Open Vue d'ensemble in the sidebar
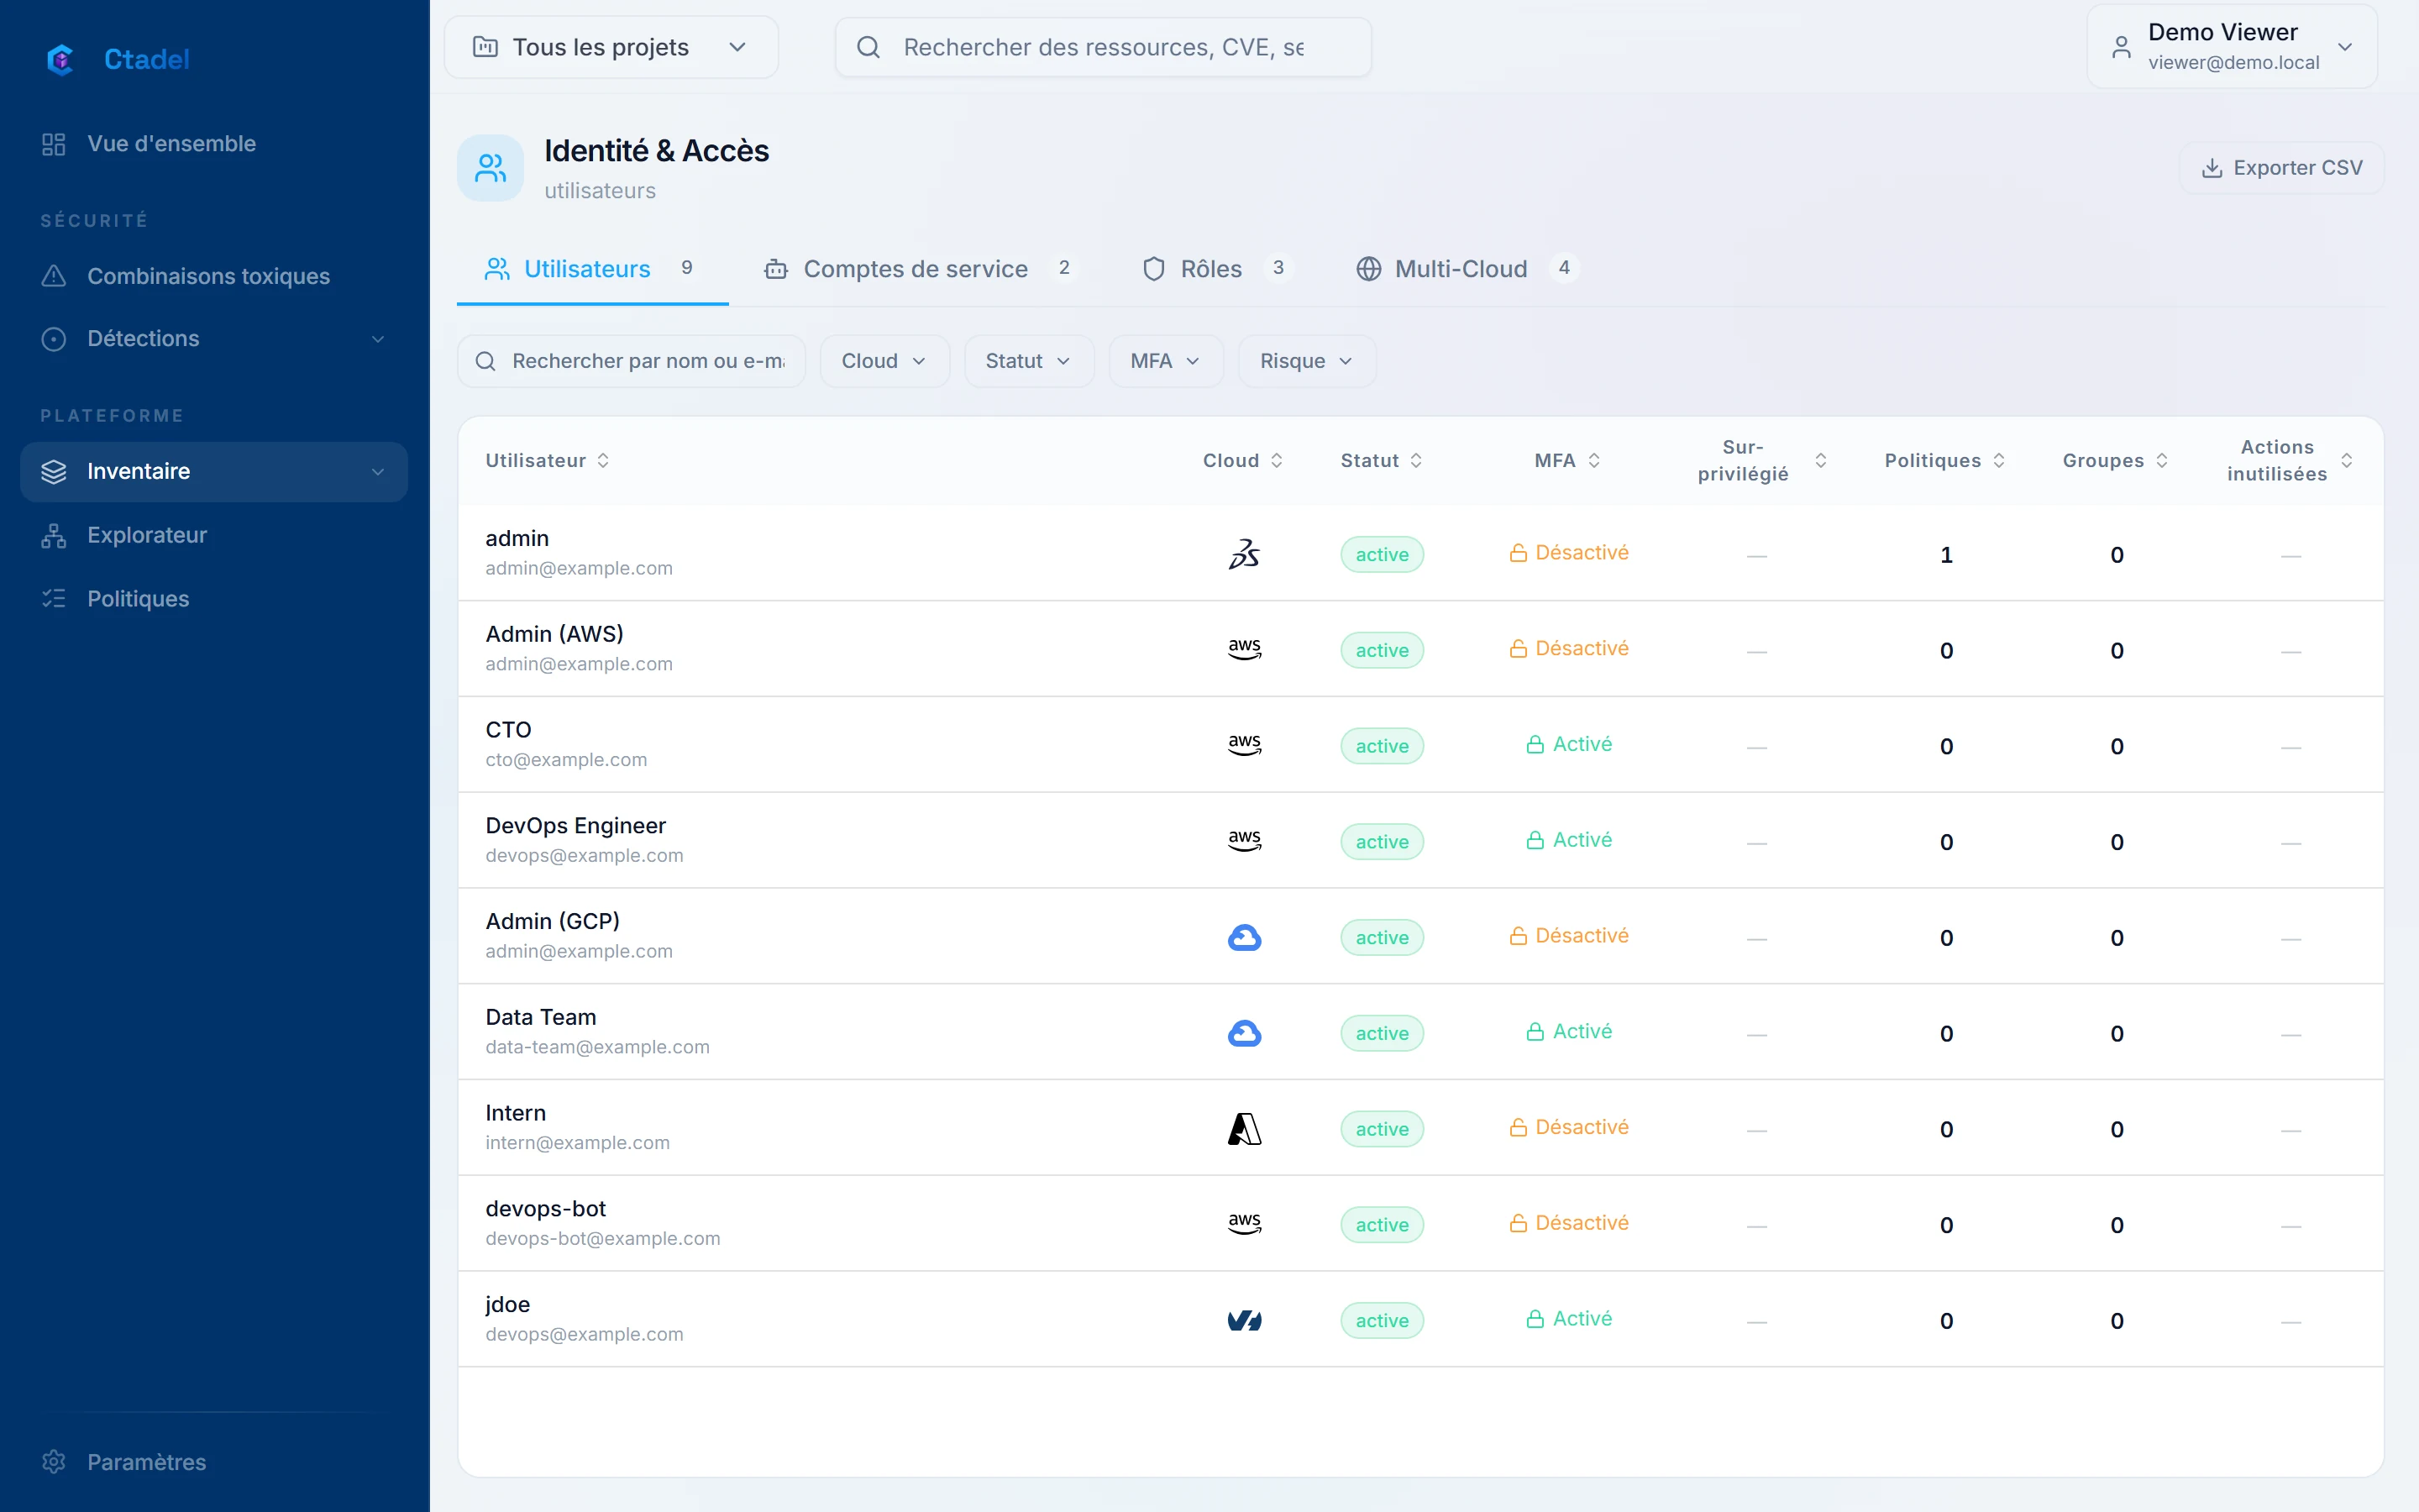 [x=214, y=143]
